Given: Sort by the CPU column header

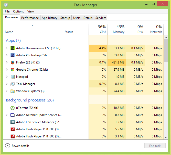Looking at the screenshot, I should click(98, 29).
